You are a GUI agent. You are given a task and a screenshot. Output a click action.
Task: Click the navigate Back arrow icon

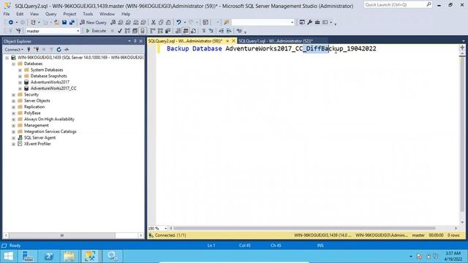click(11, 23)
